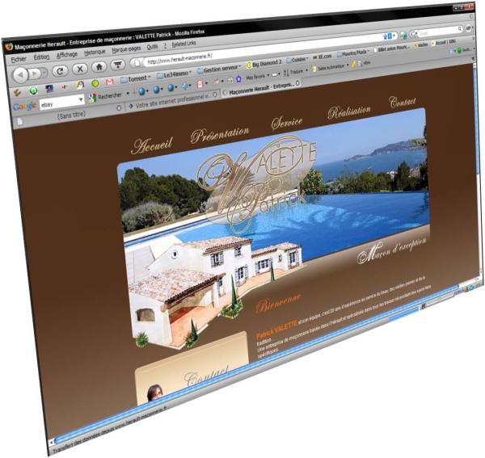Expand the Gestion serveur bookmarks folder

[219, 69]
